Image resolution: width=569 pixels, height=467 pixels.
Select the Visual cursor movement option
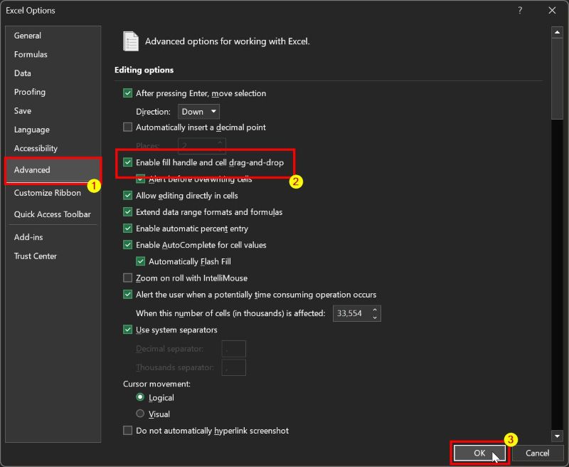pyautogui.click(x=140, y=414)
